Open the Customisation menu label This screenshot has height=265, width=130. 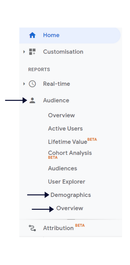tap(63, 52)
